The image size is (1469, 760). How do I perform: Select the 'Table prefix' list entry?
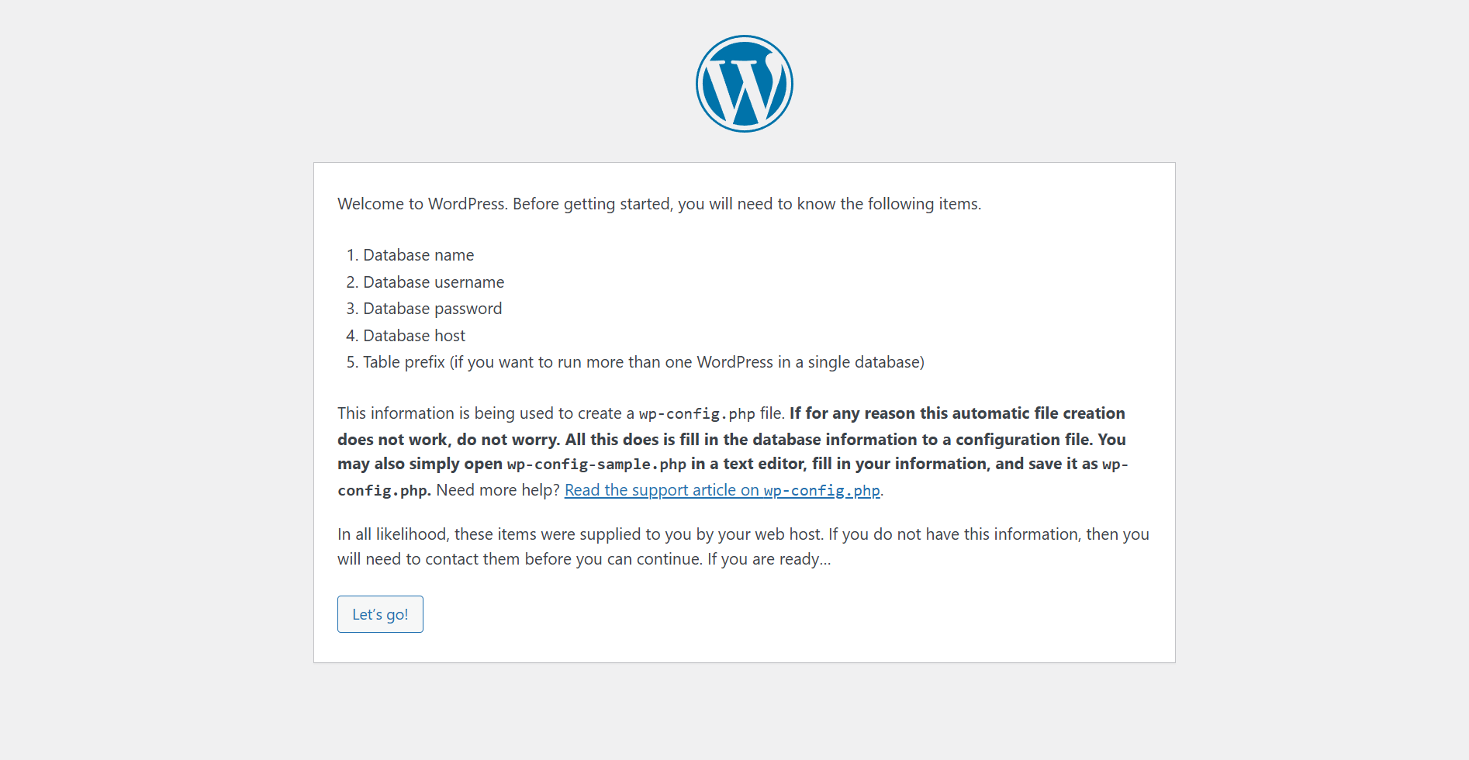pyautogui.click(x=643, y=361)
